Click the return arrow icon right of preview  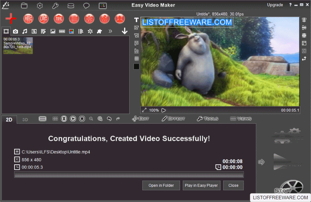[304, 59]
